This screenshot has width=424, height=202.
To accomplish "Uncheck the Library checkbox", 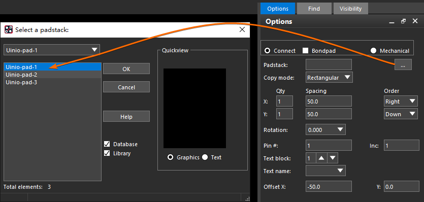I will [x=107, y=153].
